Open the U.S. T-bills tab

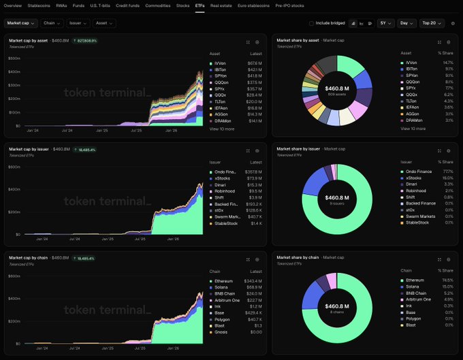point(100,5)
